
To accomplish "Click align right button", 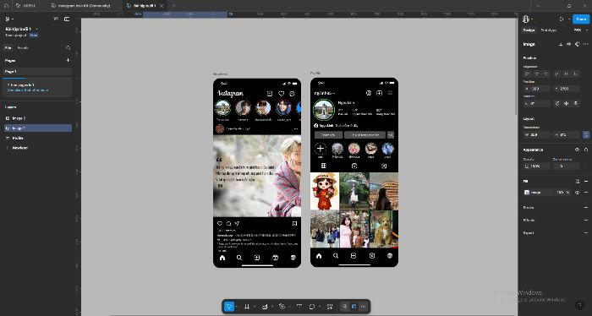I will [545, 74].
